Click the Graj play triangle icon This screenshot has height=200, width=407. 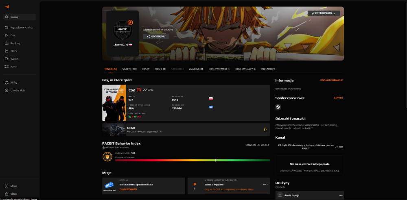(7, 35)
